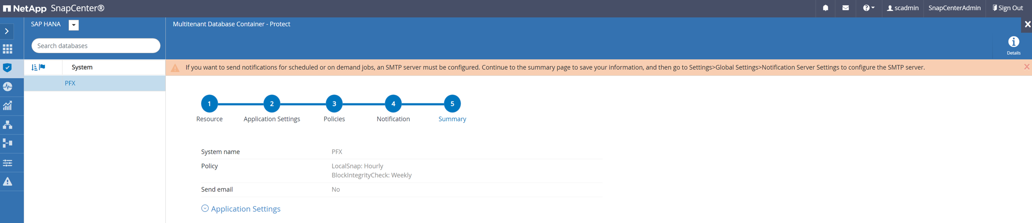Open the Reports chart icon

click(8, 106)
